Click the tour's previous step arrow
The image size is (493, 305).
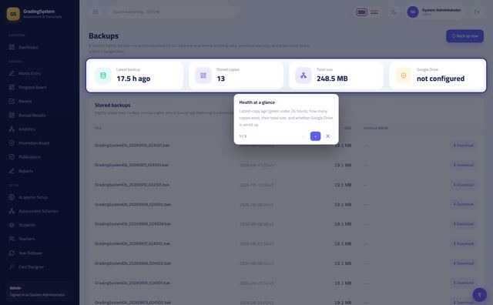click(303, 136)
